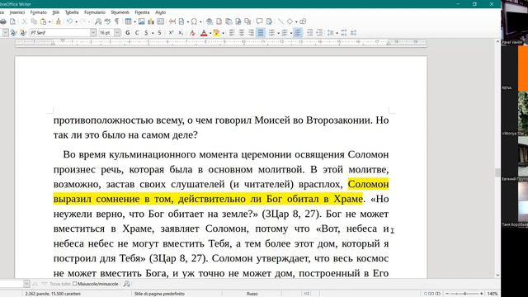This screenshot has width=528, height=297.
Task: Toggle Bold (G) formatting
Action: [x=127, y=33]
